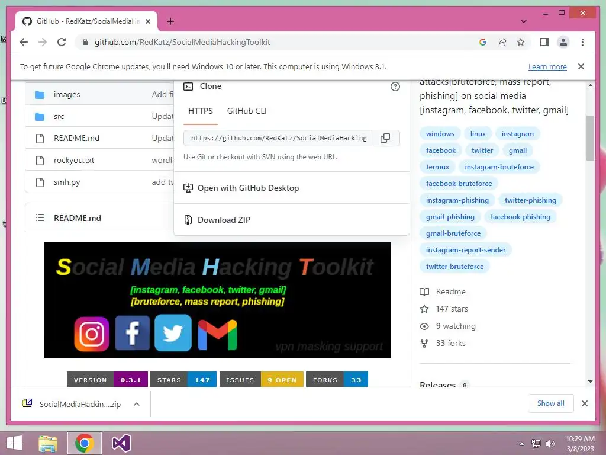Open the Readme sidebar link
Image resolution: width=606 pixels, height=455 pixels.
(450, 291)
